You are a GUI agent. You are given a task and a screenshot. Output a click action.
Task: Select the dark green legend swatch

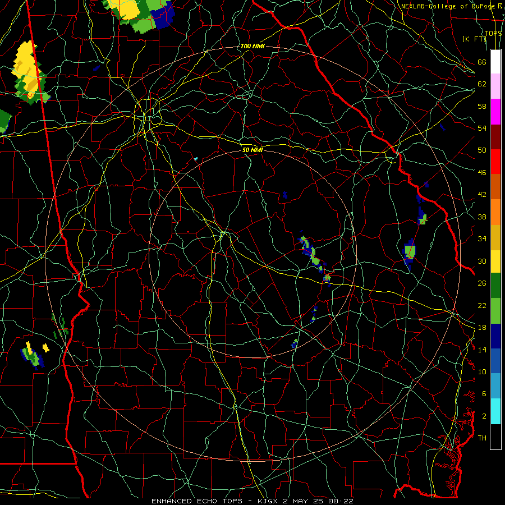tap(495, 286)
